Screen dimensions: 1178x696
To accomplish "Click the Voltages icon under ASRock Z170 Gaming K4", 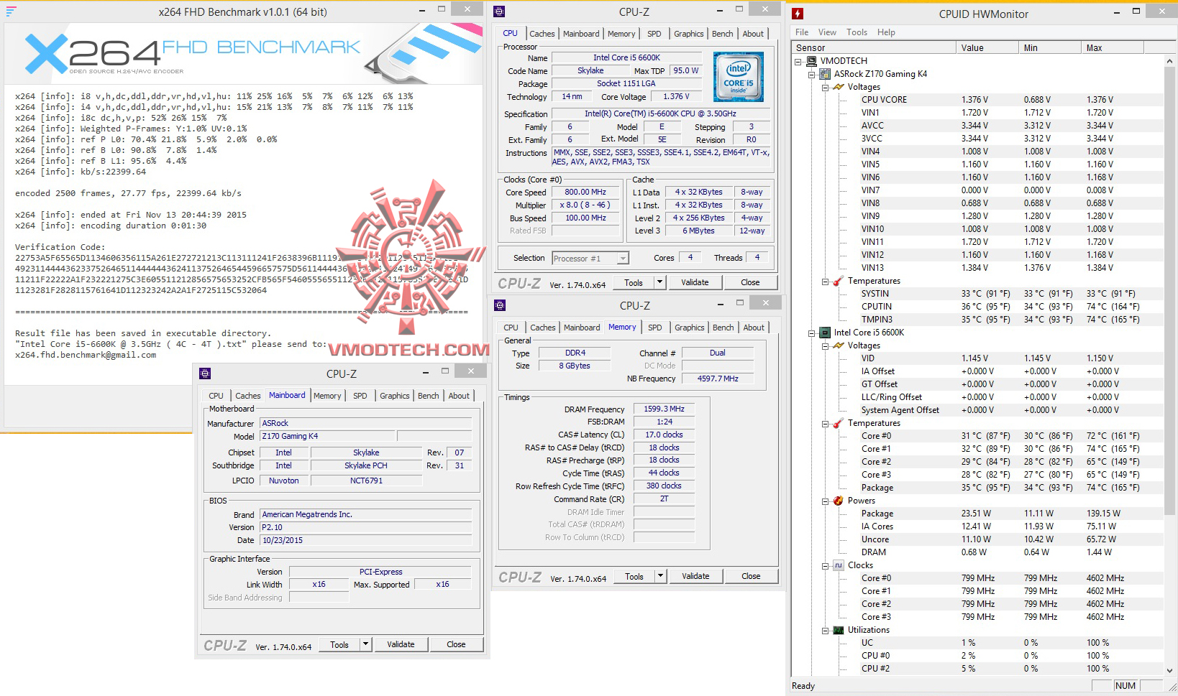I will pos(839,87).
